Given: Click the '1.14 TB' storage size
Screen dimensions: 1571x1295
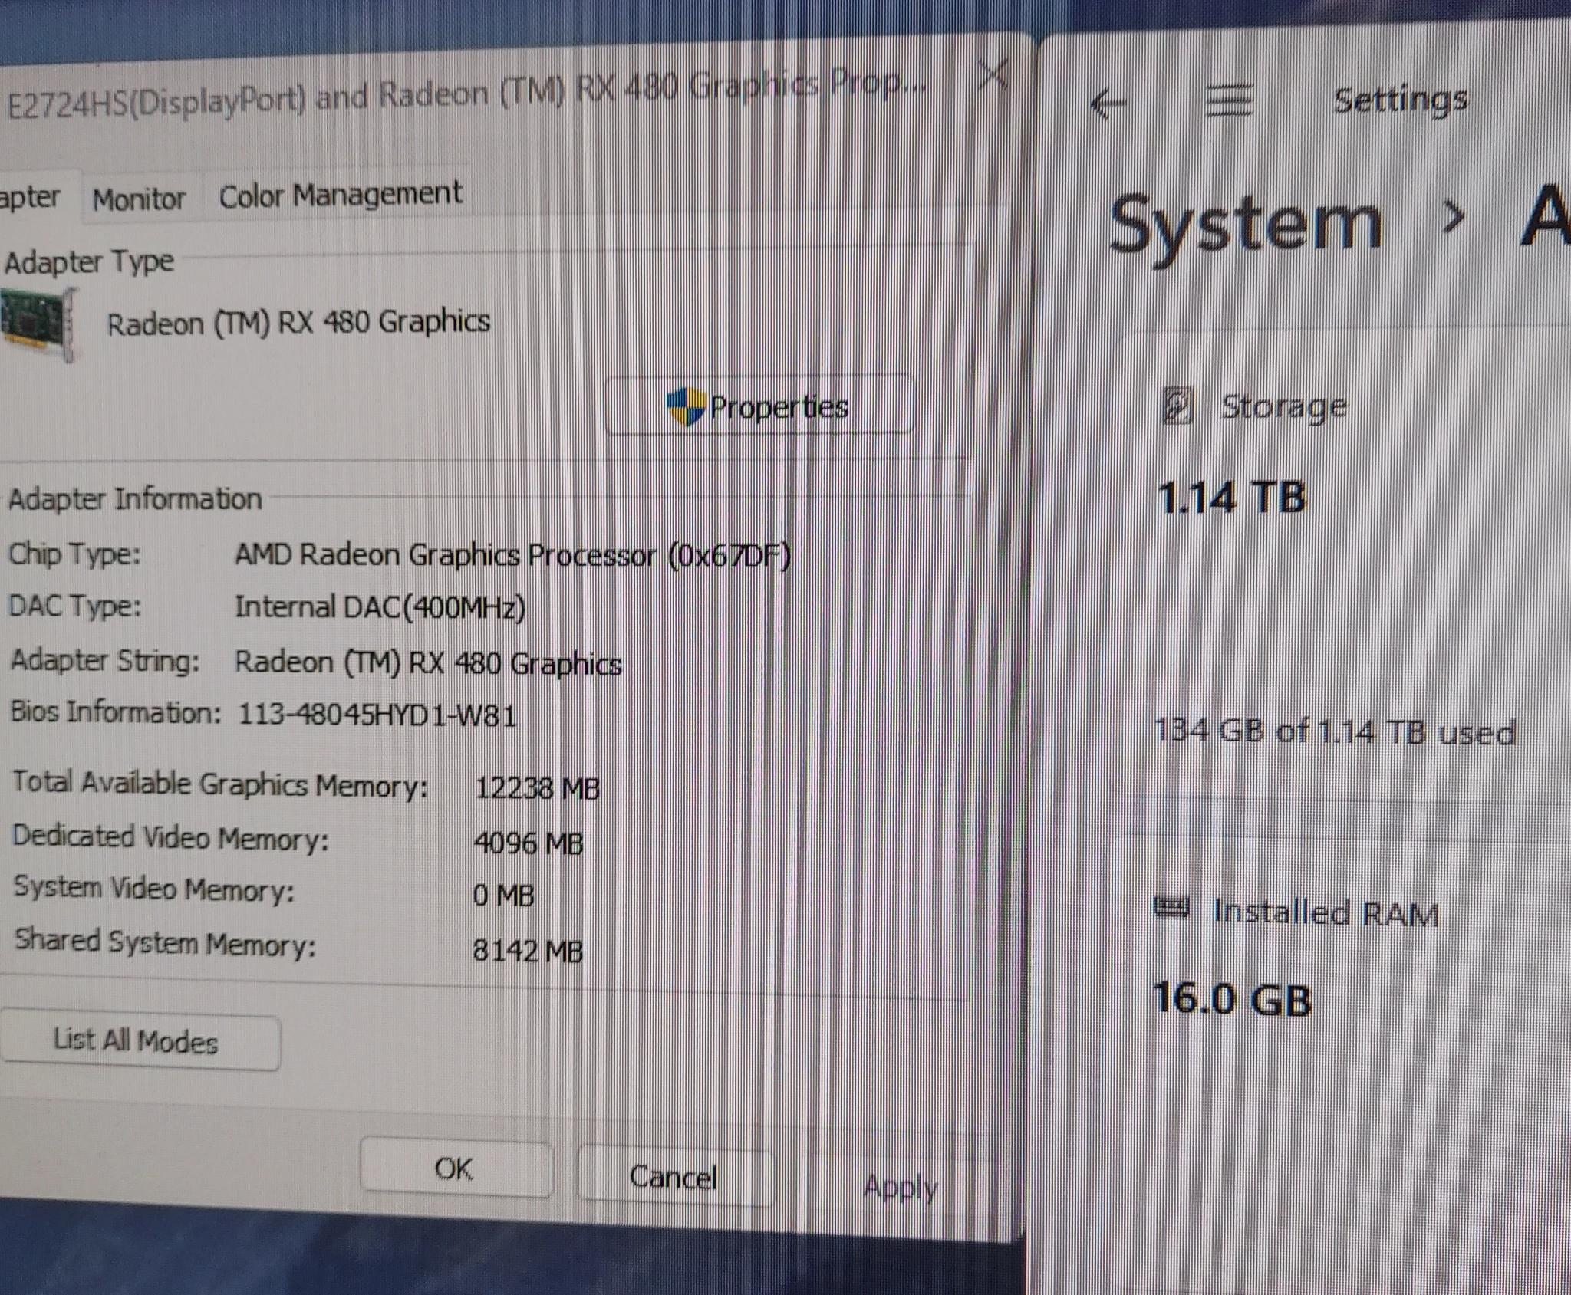Looking at the screenshot, I should point(1232,498).
